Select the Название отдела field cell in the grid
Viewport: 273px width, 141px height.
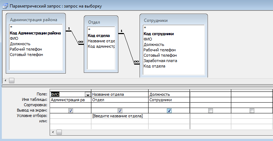[120, 94]
